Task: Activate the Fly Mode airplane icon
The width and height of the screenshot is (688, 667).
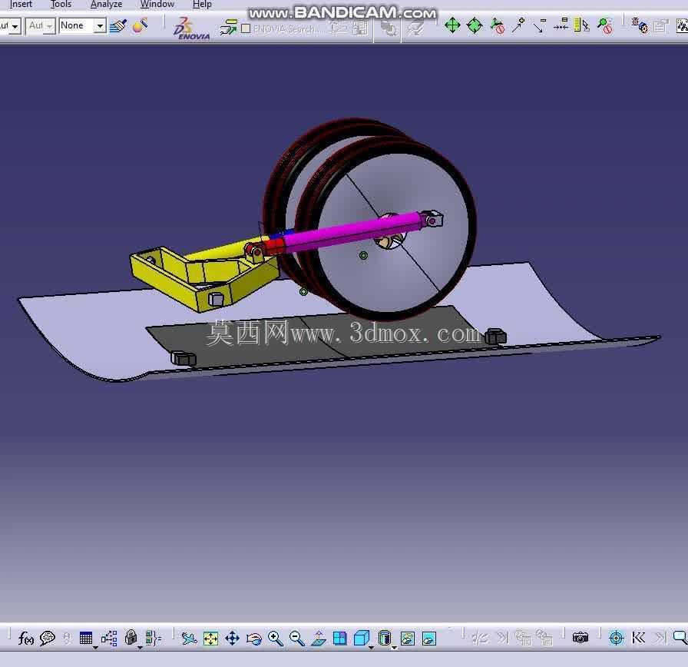Action: 189,638
